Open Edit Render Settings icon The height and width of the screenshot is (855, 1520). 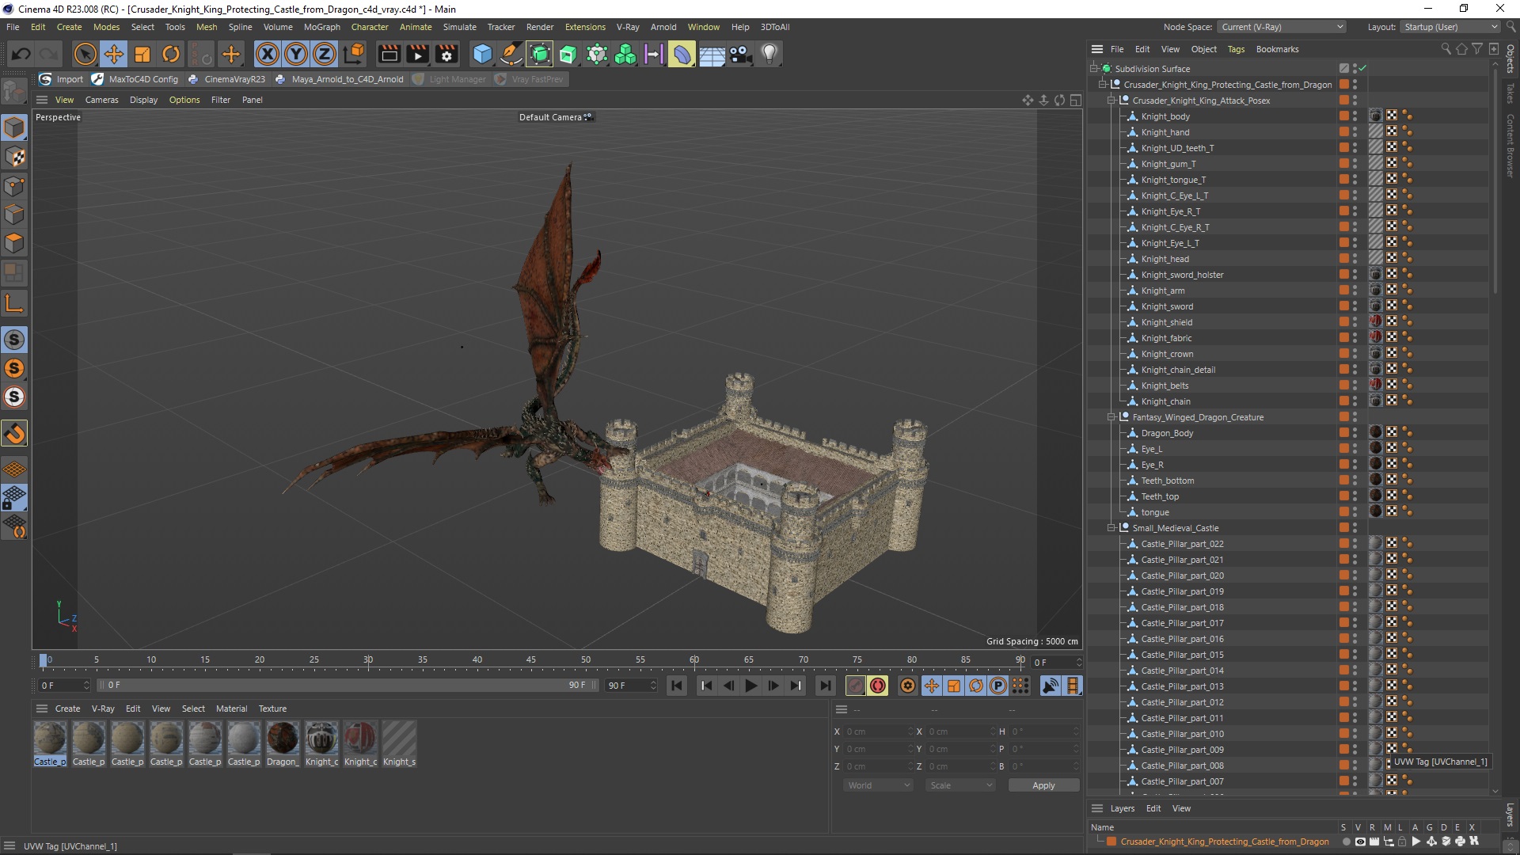(x=447, y=54)
